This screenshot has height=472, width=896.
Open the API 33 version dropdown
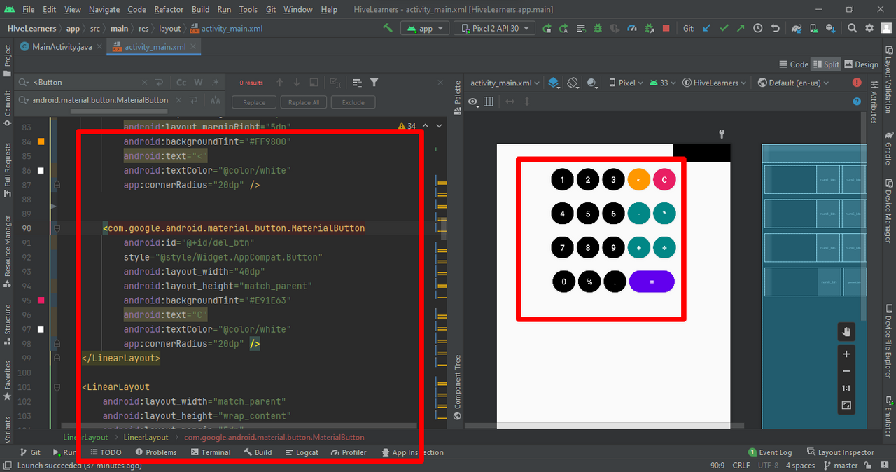[663, 83]
